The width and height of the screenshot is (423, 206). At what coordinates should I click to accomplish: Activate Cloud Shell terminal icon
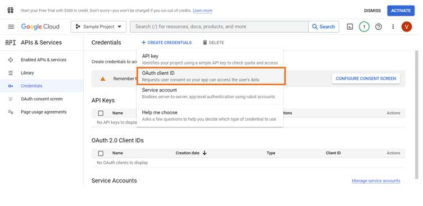[x=350, y=27]
